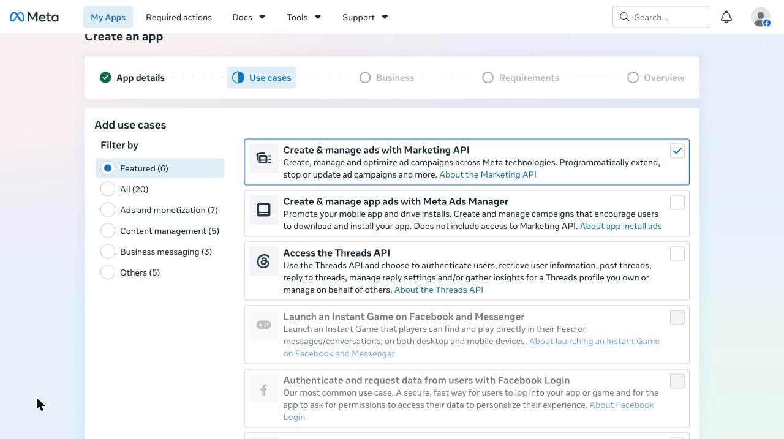
Task: Check the Instant Game use case checkbox
Action: click(677, 318)
